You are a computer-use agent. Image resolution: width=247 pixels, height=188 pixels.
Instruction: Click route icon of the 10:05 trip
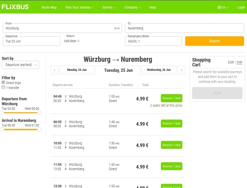[65, 145]
